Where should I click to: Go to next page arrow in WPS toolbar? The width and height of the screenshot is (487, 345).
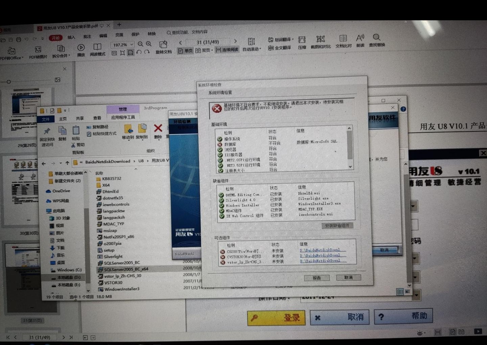pos(235,41)
